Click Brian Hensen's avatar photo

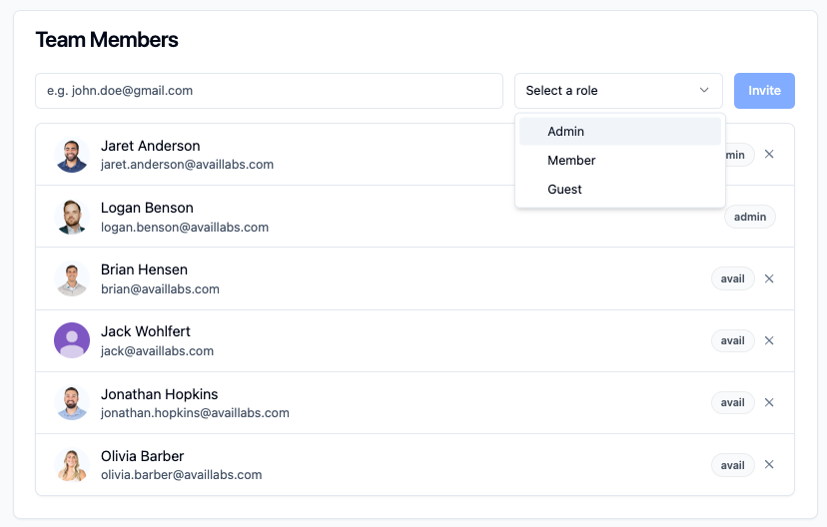[72, 278]
